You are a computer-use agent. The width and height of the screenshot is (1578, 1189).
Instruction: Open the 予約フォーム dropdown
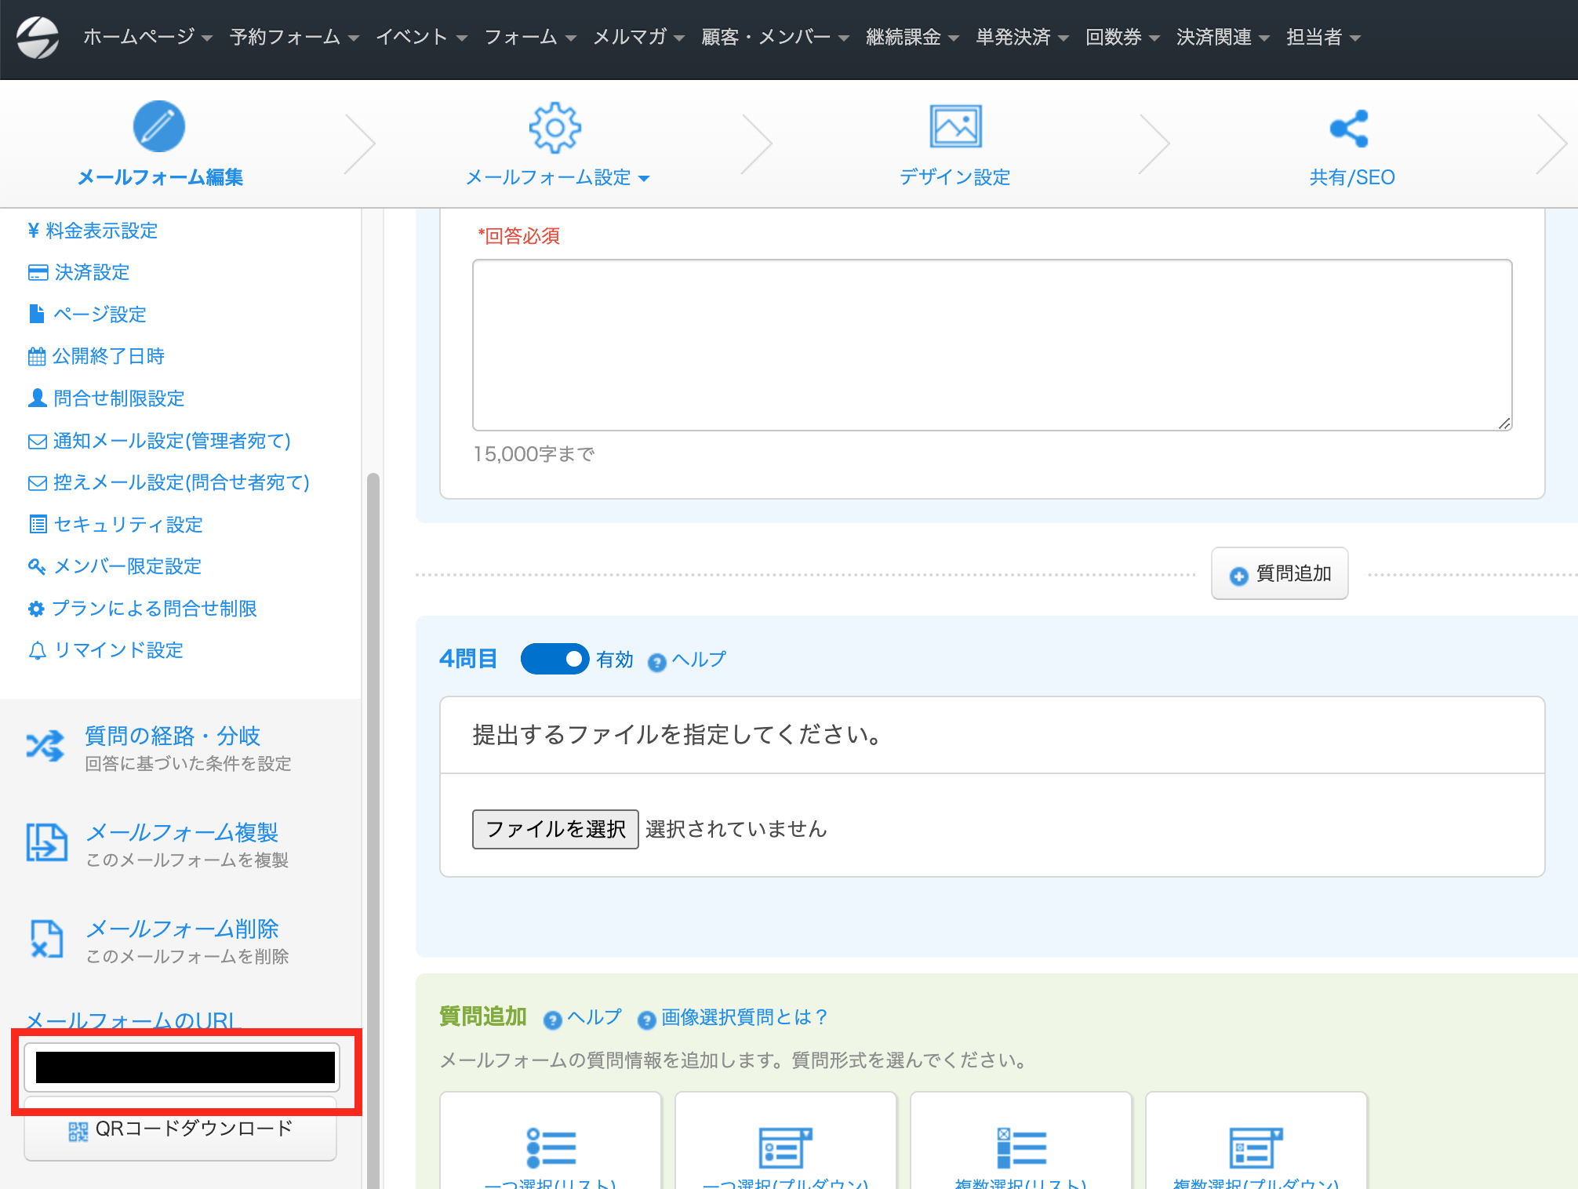point(294,37)
